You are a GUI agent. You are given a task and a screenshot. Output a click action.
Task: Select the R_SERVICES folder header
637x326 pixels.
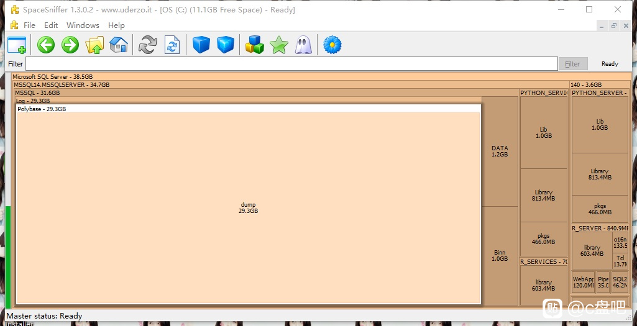(x=544, y=262)
